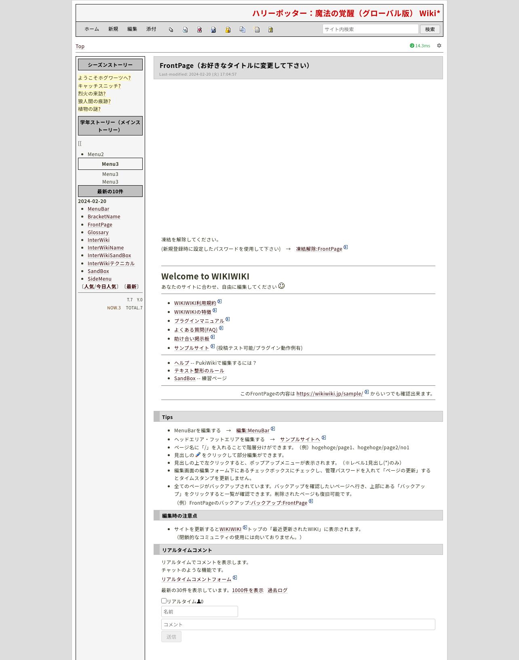Click external icon after WIKIWIKI利用規約

tap(219, 301)
